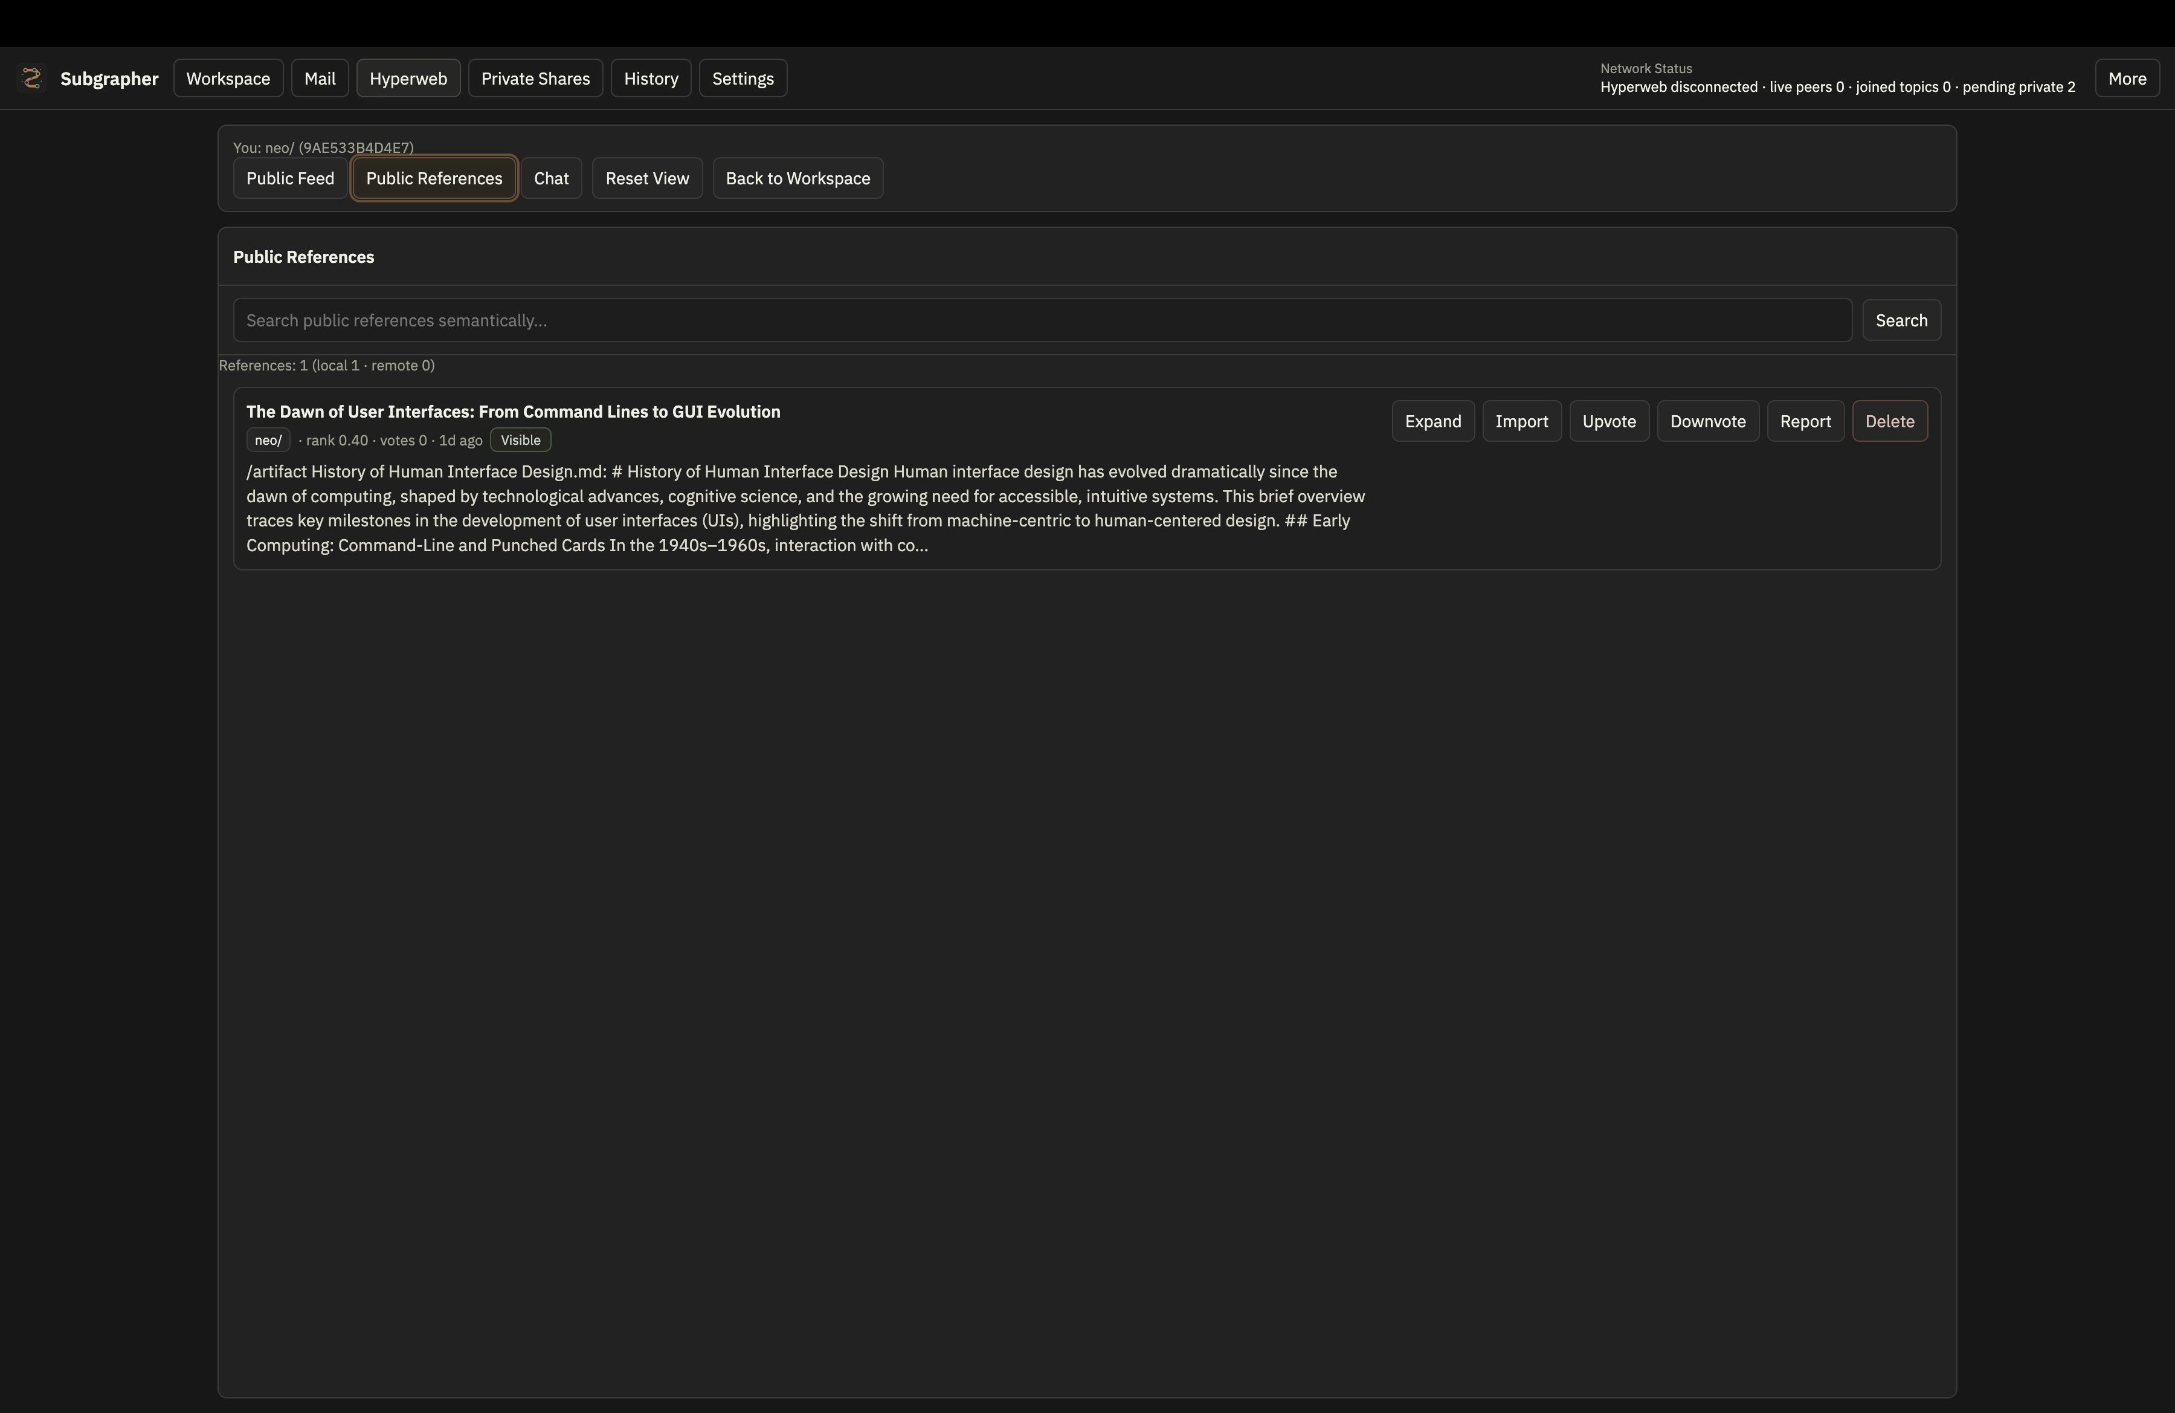The image size is (2175, 1413).
Task: Open the History page
Action: pos(651,79)
